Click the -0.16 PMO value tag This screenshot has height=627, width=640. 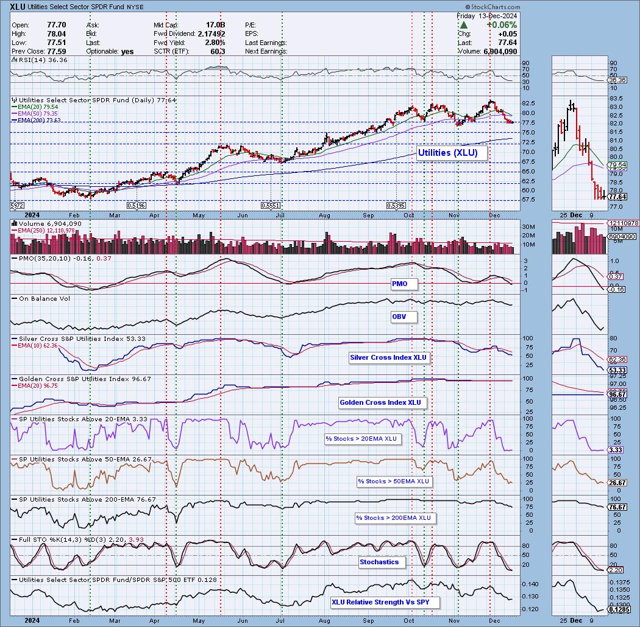pos(616,289)
